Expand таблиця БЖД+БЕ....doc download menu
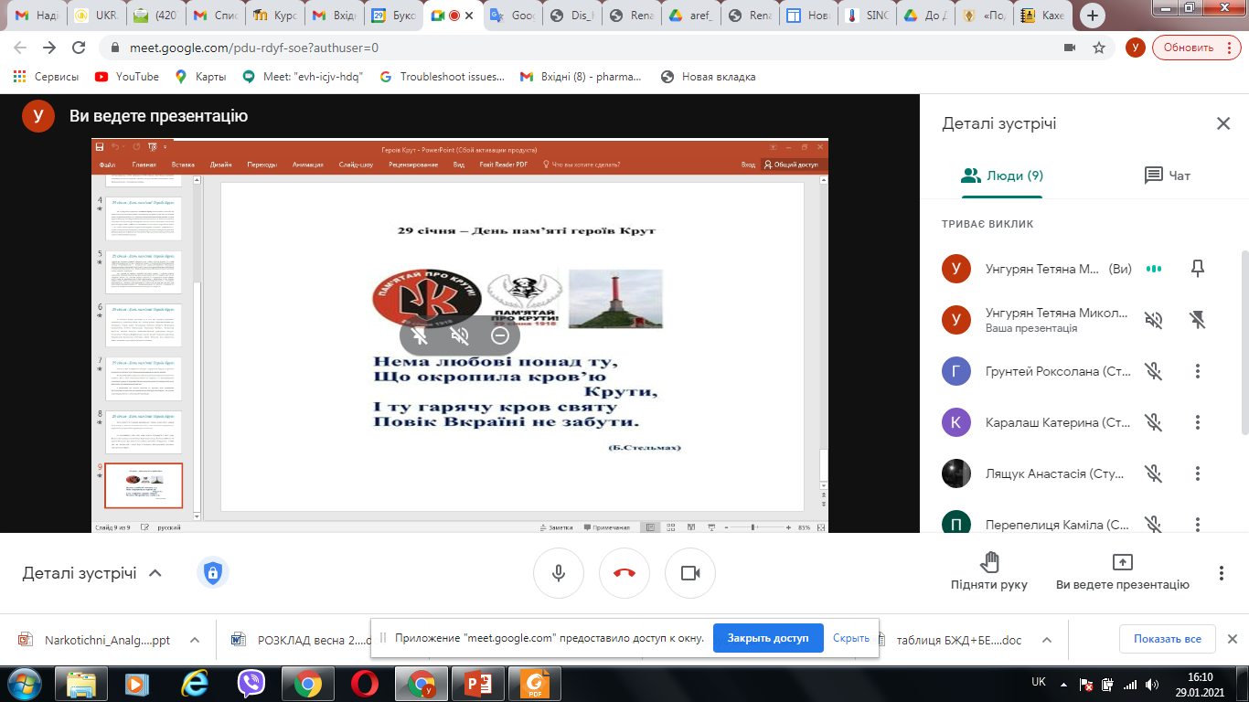The height and width of the screenshot is (702, 1249). pyautogui.click(x=1047, y=640)
